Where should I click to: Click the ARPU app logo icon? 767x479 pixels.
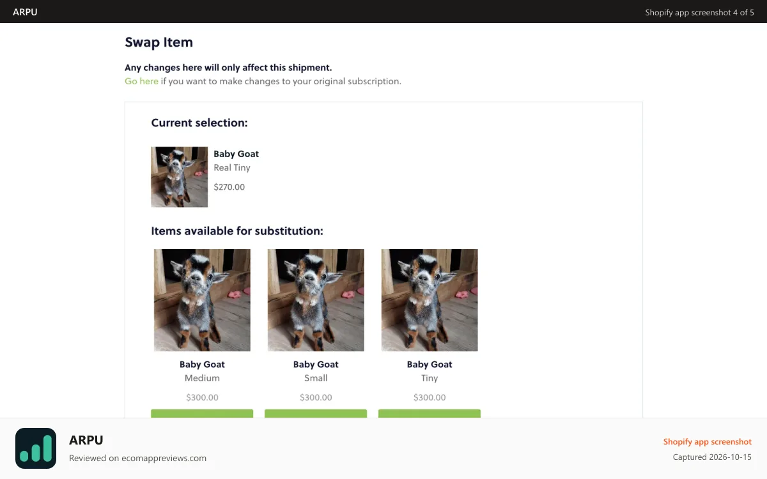[x=36, y=448]
